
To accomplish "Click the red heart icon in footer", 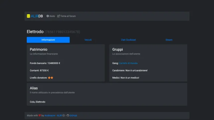I will [39, 115].
